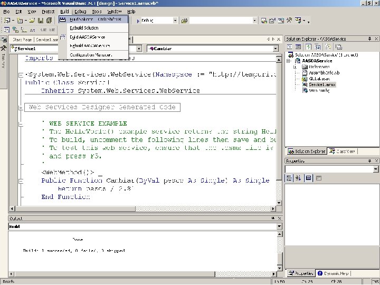Collapse the AASOAService project node
Image resolution: width=380 pixels, height=285 pixels.
[x=288, y=61]
